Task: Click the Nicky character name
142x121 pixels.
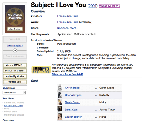Action: click(103, 102)
